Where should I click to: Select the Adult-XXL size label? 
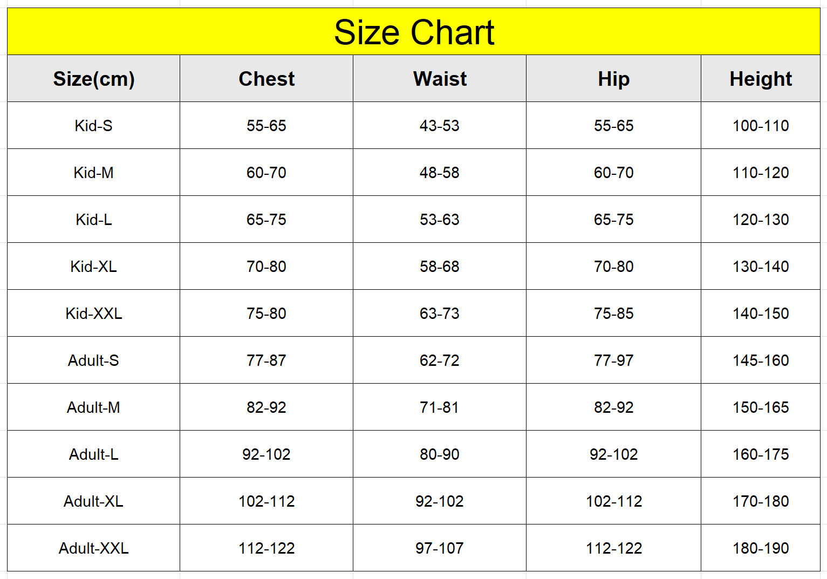coord(94,548)
